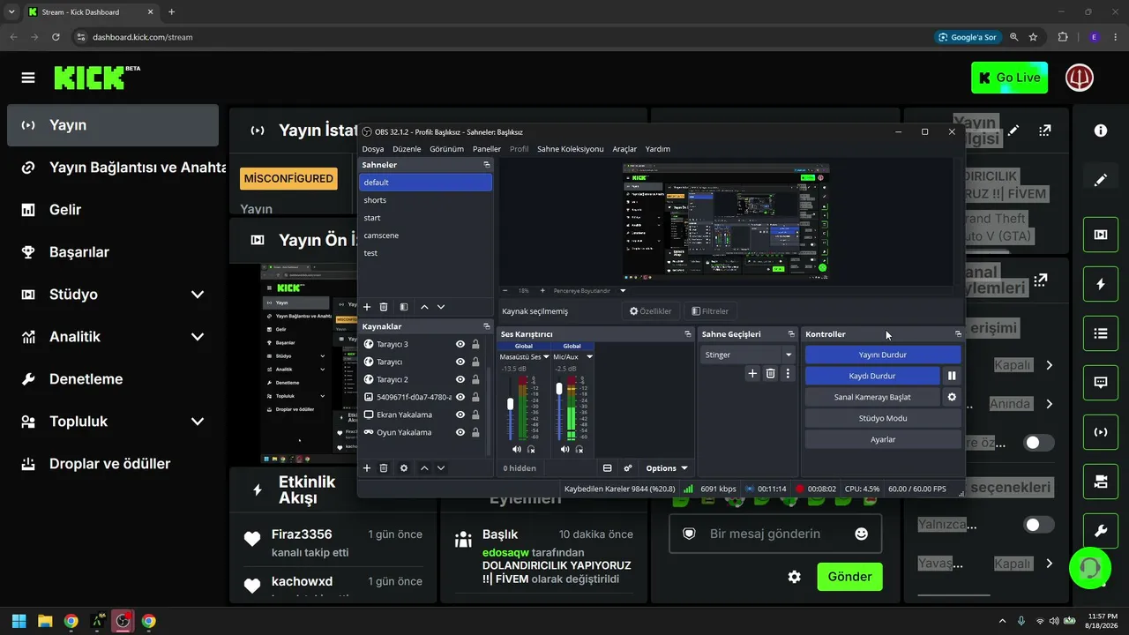This screenshot has height=635, width=1129.
Task: Mute the Masaüstü Ses audio channel
Action: coord(517,450)
